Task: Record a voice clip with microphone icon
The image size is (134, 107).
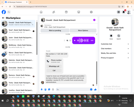Action: (x=42, y=89)
